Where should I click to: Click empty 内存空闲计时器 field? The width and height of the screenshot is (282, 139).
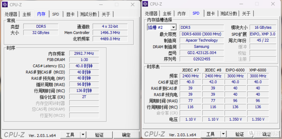(x=84, y=103)
